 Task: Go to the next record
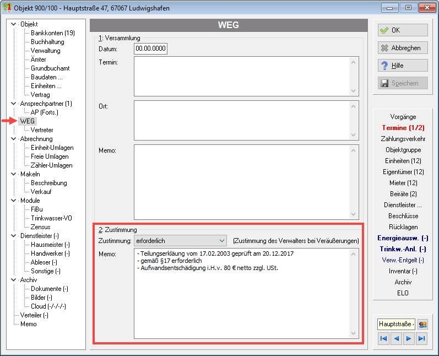pyautogui.click(x=409, y=338)
